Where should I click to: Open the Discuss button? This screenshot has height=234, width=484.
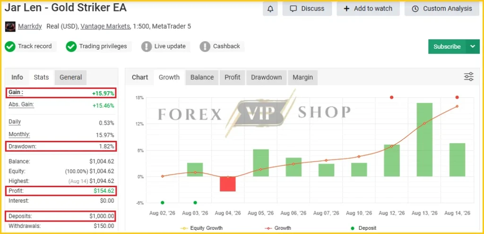(x=307, y=9)
